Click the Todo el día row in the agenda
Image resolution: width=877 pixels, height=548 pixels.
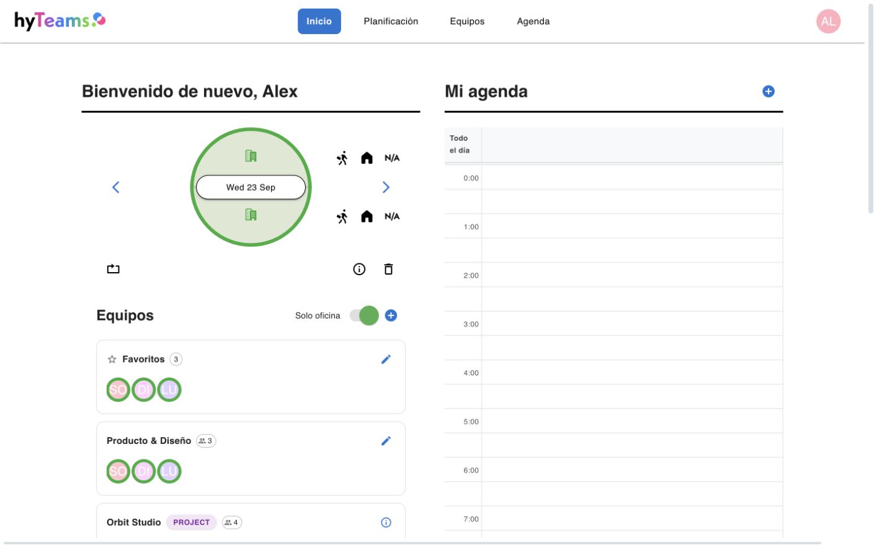coord(632,145)
